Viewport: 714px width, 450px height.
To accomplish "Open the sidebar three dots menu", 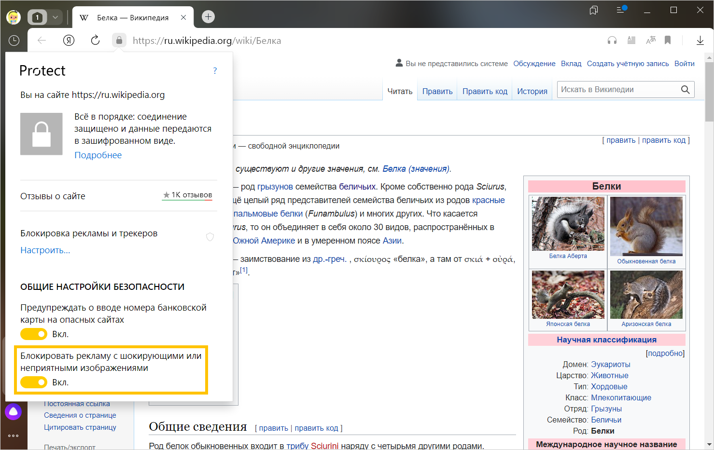I will [x=14, y=436].
